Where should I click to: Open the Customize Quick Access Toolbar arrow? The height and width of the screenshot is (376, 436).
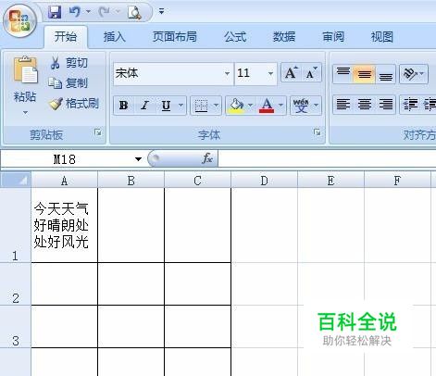[x=161, y=12]
